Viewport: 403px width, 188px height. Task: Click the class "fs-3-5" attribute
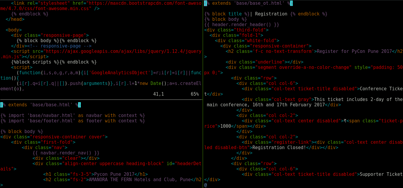pyautogui.click(x=71, y=174)
